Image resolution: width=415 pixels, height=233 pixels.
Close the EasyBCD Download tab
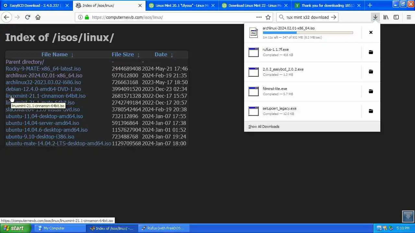tap(67, 6)
